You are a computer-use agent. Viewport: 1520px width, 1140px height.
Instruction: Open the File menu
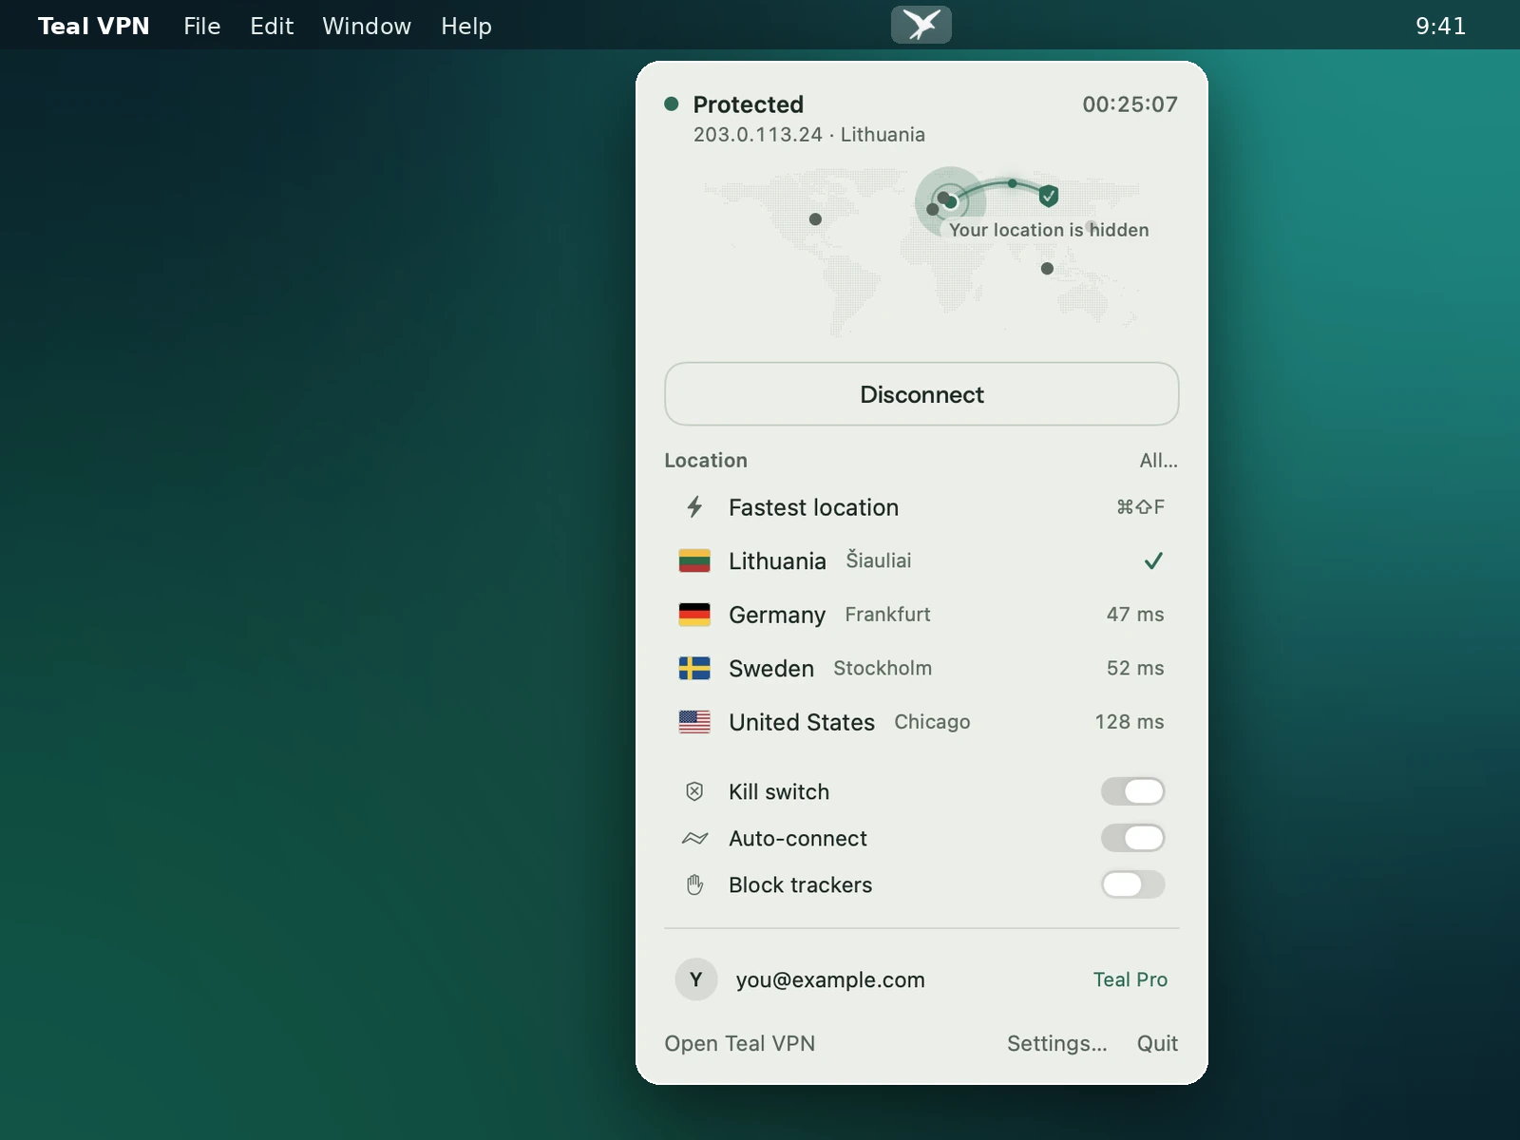pos(201,26)
